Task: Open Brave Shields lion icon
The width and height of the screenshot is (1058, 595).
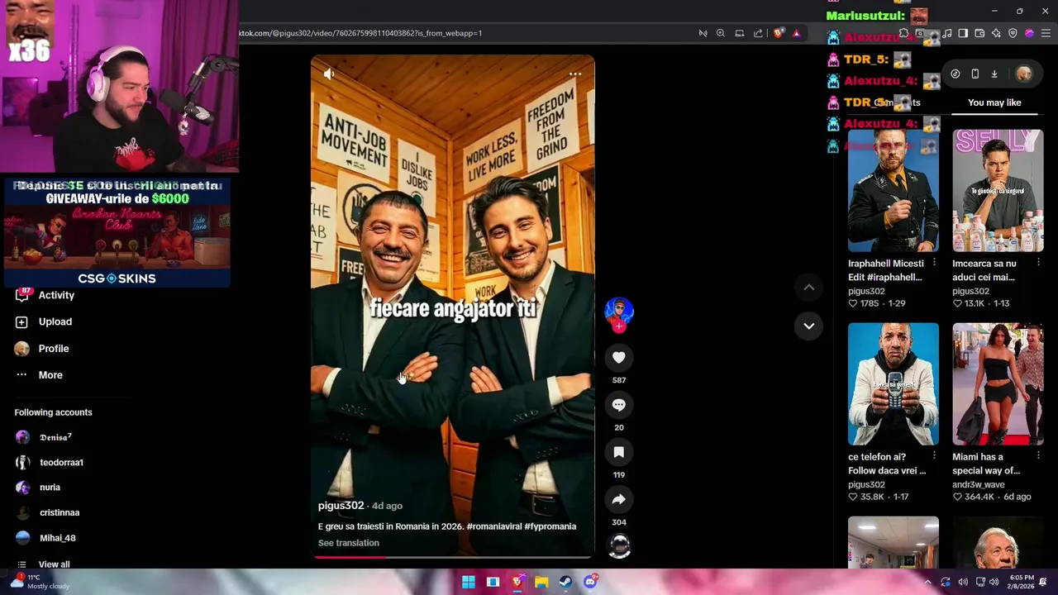Action: [x=779, y=33]
